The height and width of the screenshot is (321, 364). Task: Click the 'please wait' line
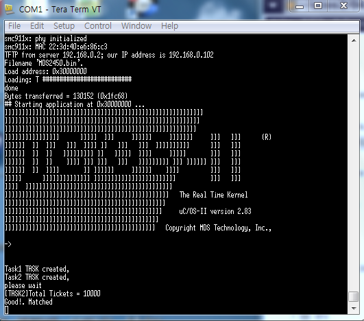pyautogui.click(x=23, y=285)
